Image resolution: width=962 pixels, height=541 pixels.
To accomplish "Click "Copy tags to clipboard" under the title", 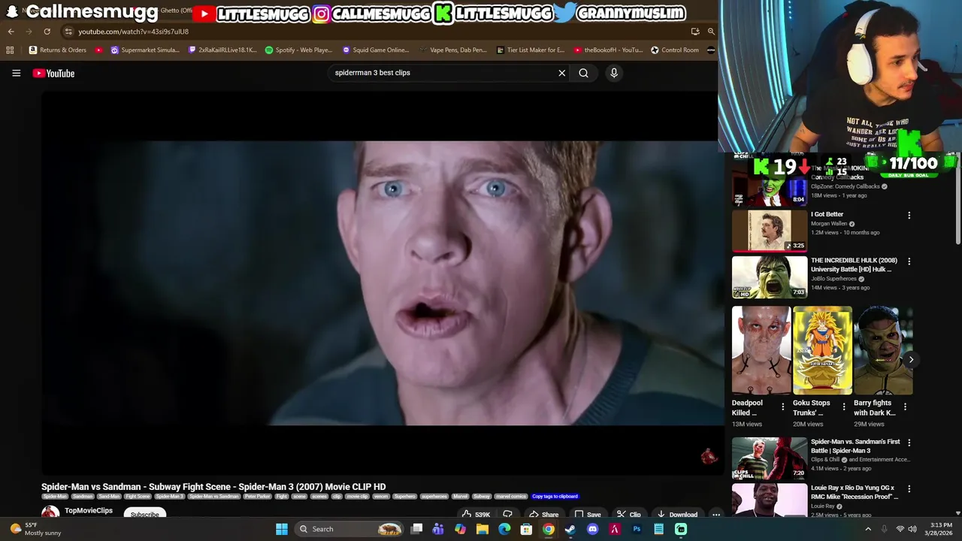I will (555, 497).
